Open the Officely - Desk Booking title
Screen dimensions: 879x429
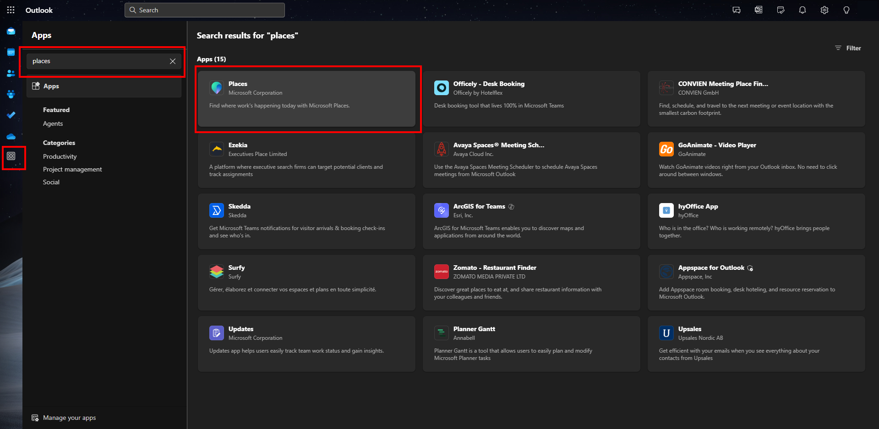489,84
